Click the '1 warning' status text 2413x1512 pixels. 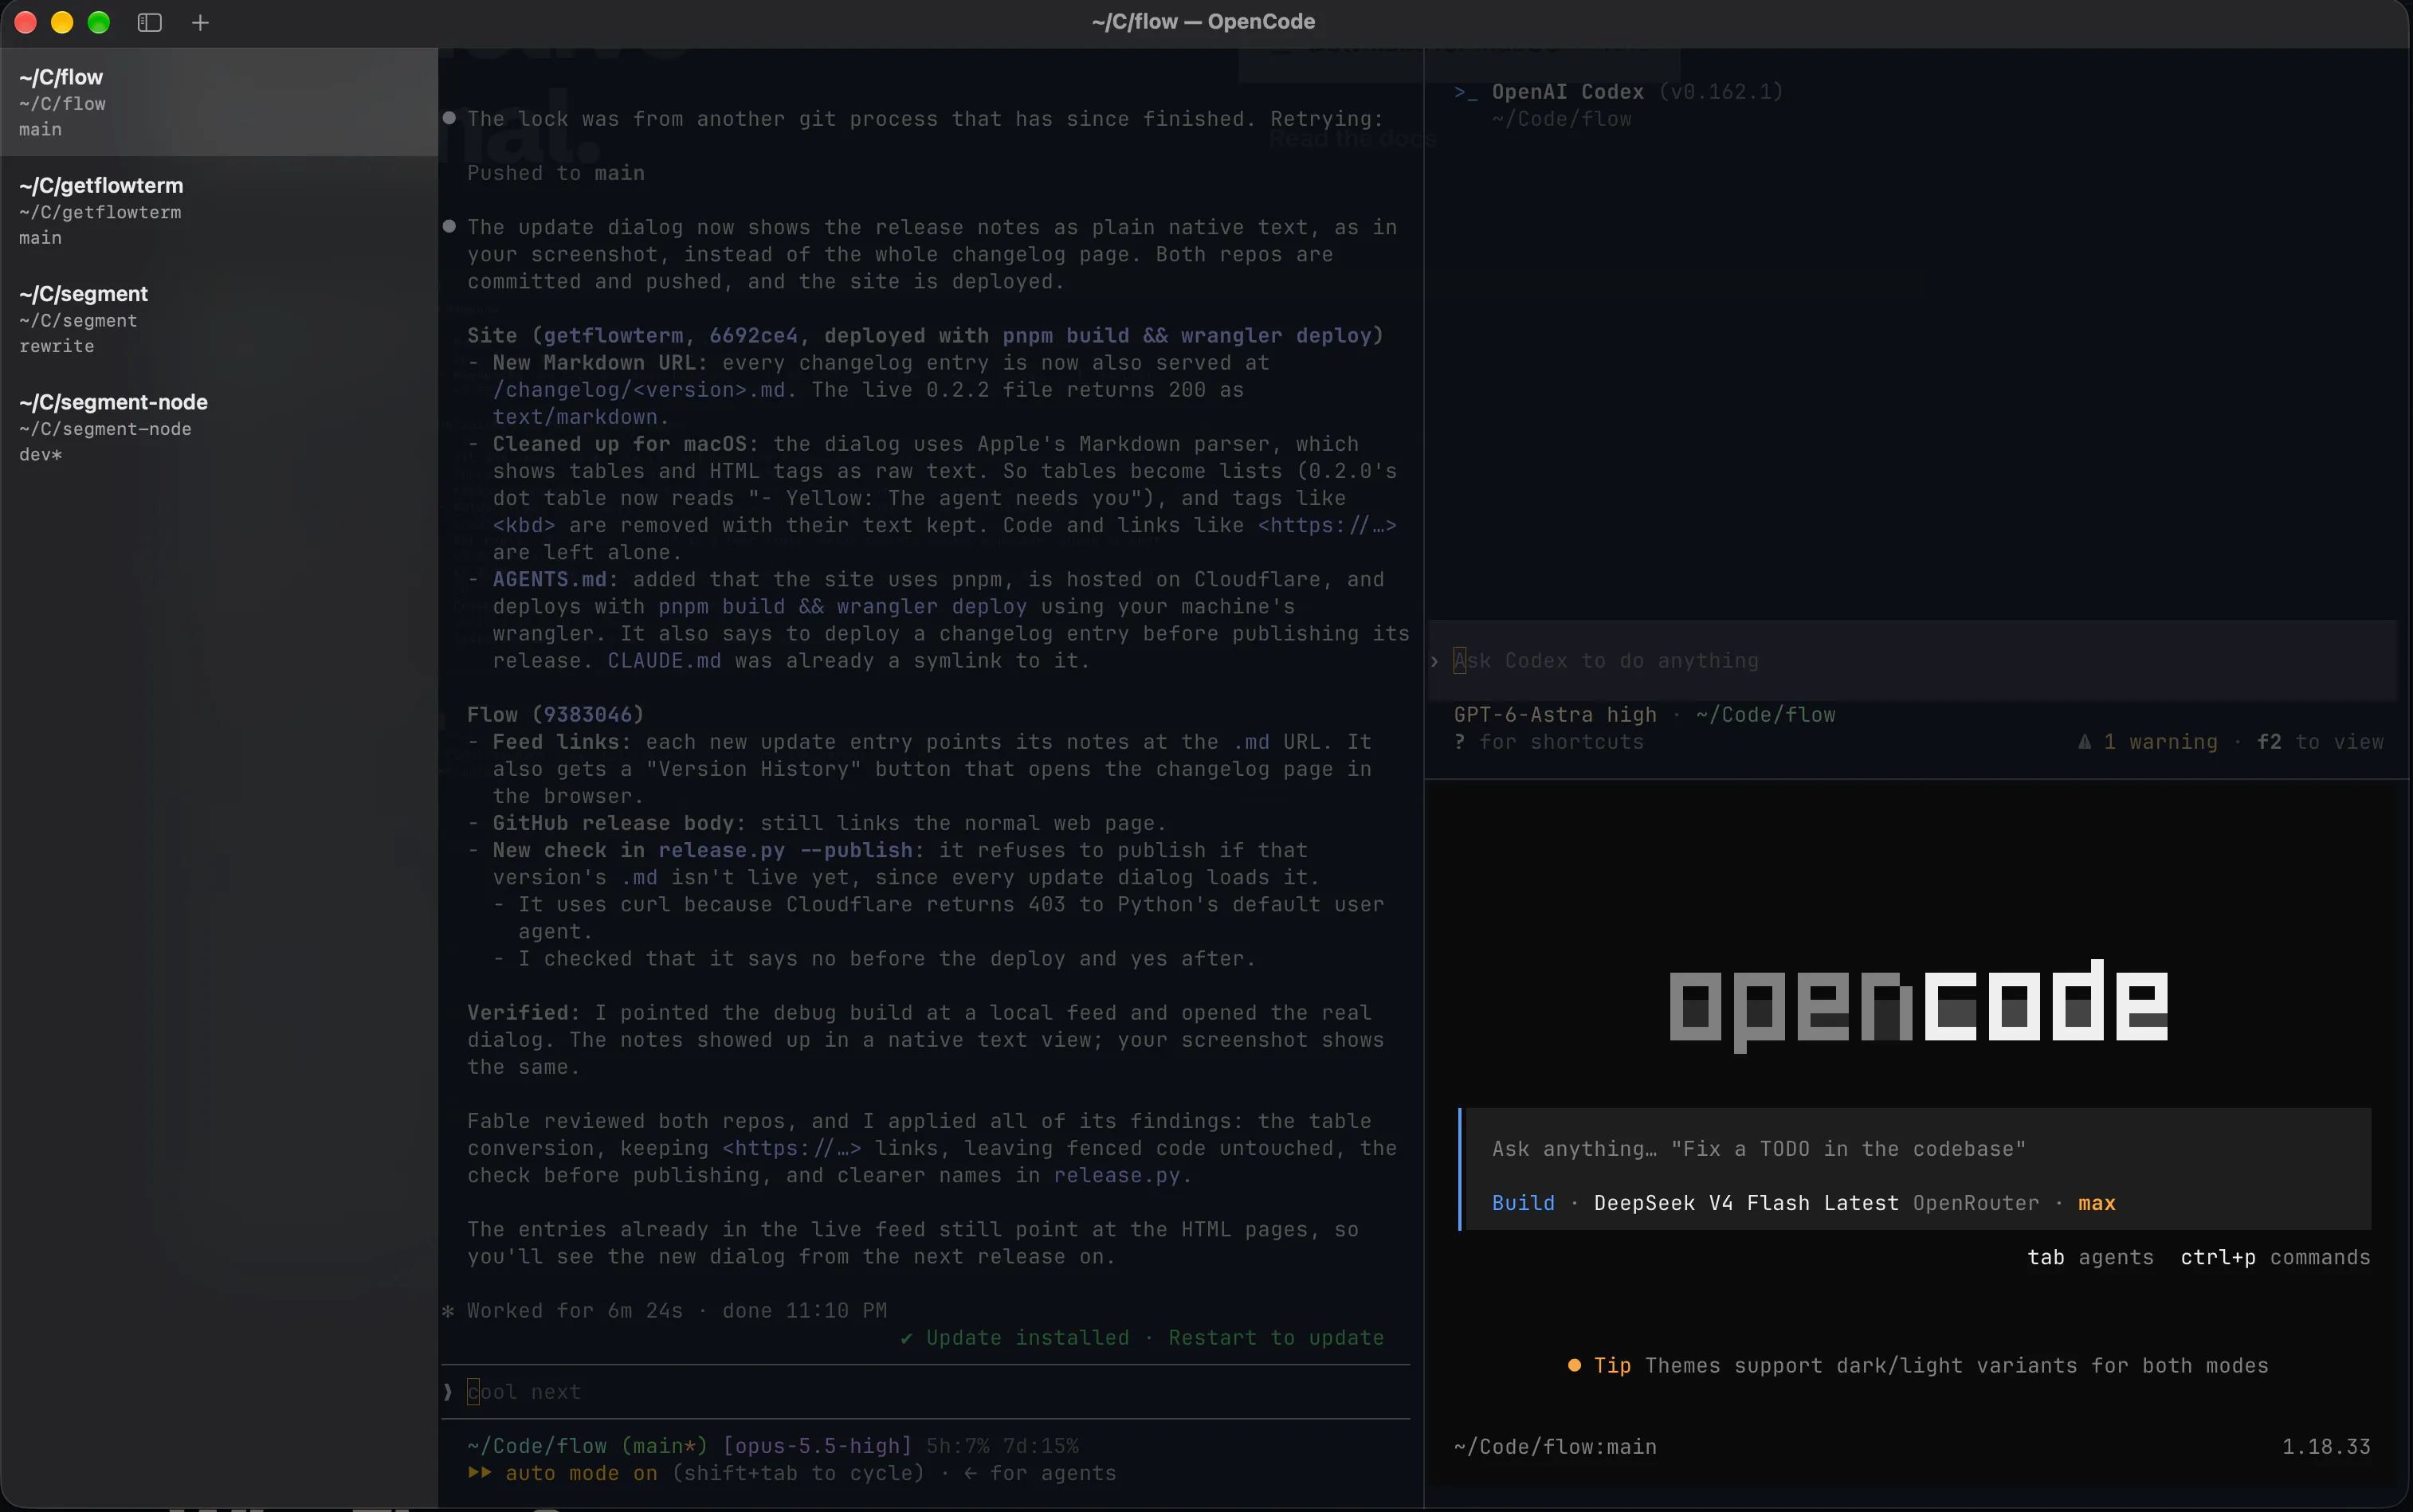2161,742
